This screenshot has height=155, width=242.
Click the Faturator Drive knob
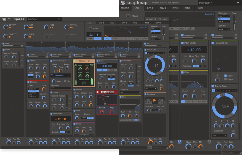coord(80,69)
